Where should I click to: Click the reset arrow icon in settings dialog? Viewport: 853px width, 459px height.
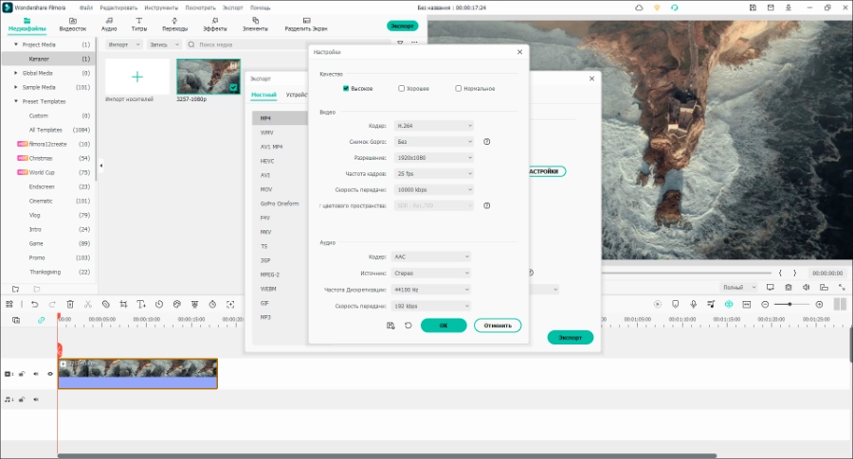(408, 326)
